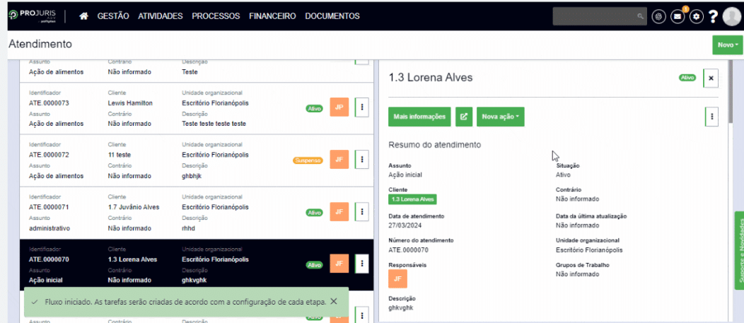The image size is (744, 323).
Task: Open the Processos menu
Action: pos(216,16)
